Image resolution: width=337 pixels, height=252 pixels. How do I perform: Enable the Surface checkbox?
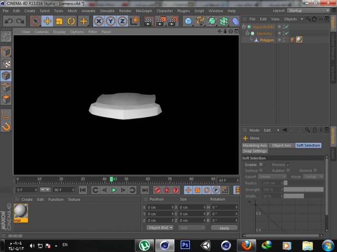pyautogui.click(x=261, y=171)
